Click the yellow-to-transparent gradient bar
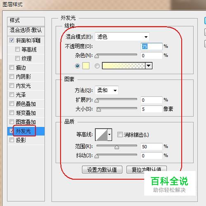Viewport: 206px width, 206px height. pos(124,66)
